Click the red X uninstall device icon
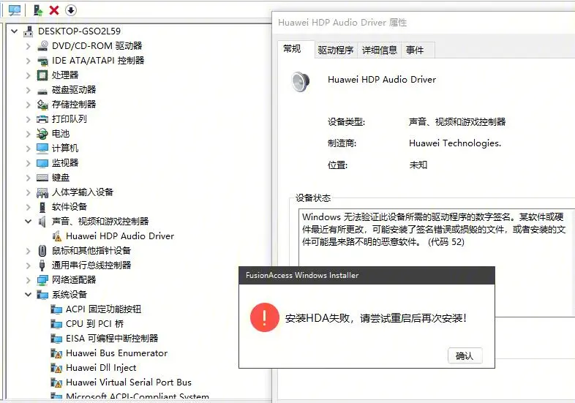Viewport: 575px width, 403px height. pyautogui.click(x=54, y=10)
